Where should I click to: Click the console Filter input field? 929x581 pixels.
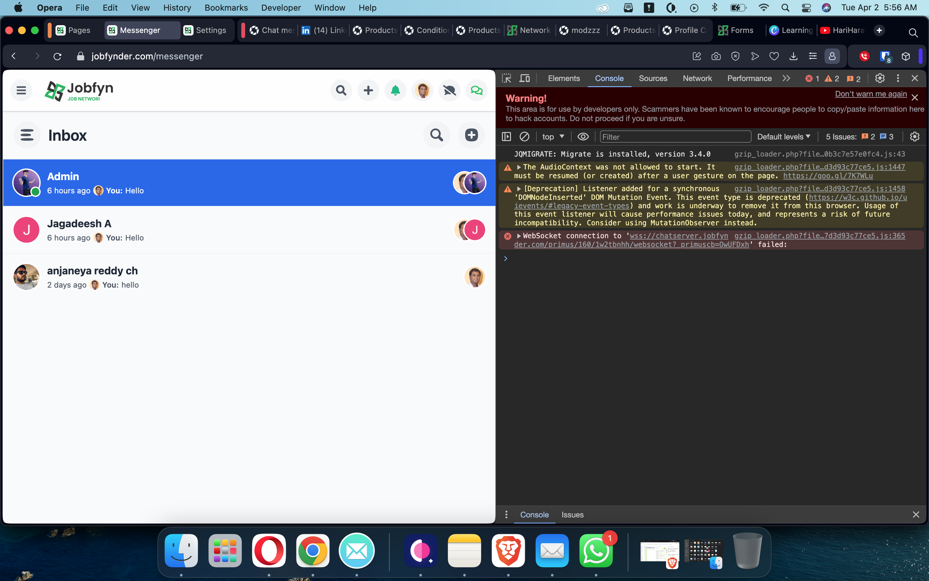[x=675, y=137]
